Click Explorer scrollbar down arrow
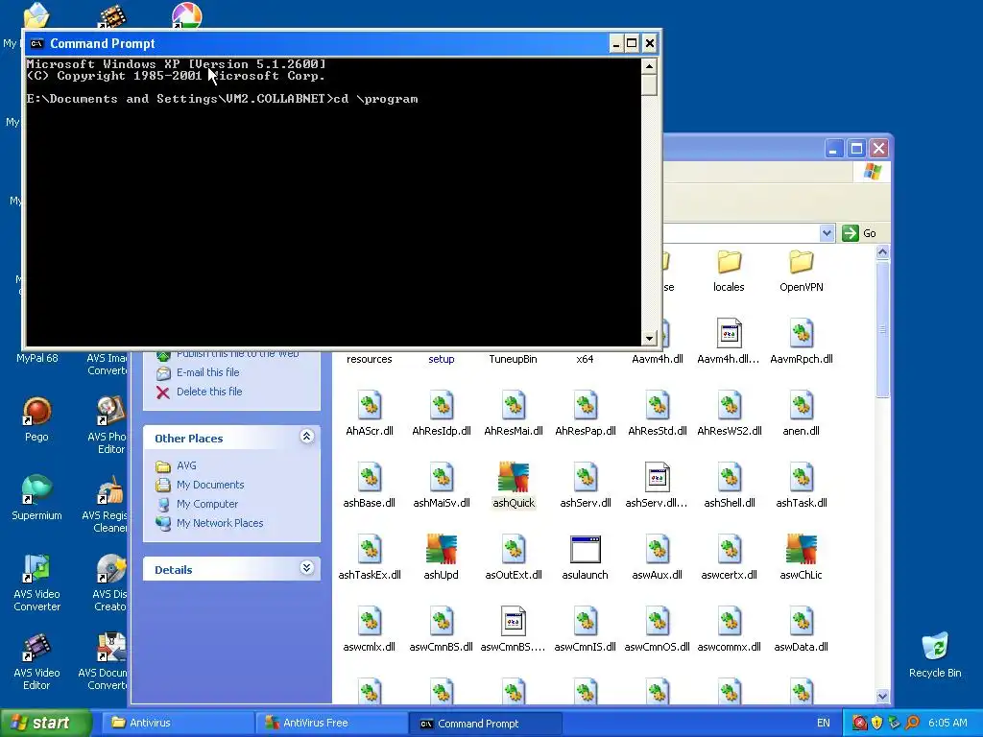Screen dimensions: 983x737 tap(883, 697)
